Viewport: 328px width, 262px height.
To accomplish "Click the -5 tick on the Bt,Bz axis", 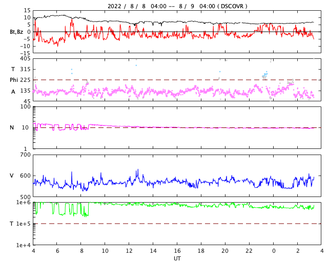I will [x=27, y=39].
